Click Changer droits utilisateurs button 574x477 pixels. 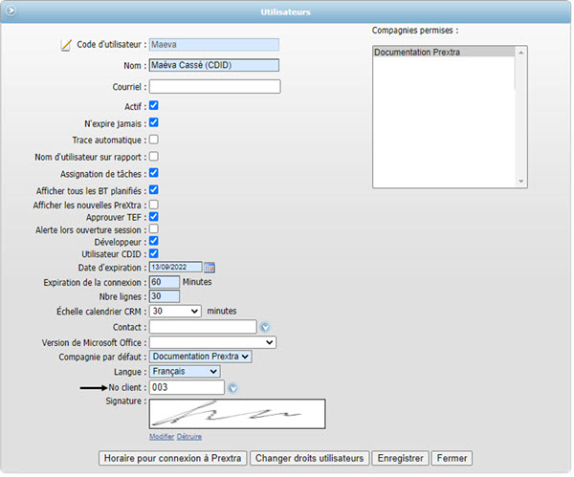(x=309, y=459)
